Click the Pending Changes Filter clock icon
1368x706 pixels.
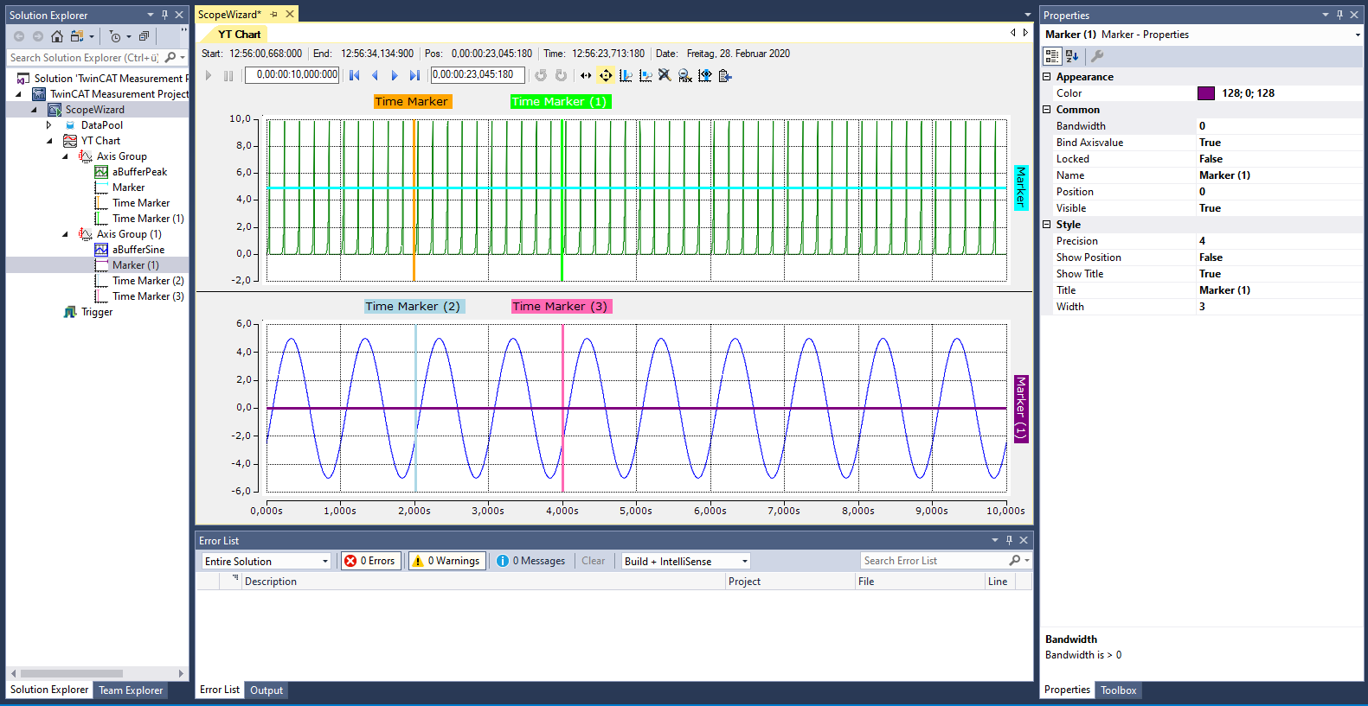click(x=115, y=36)
